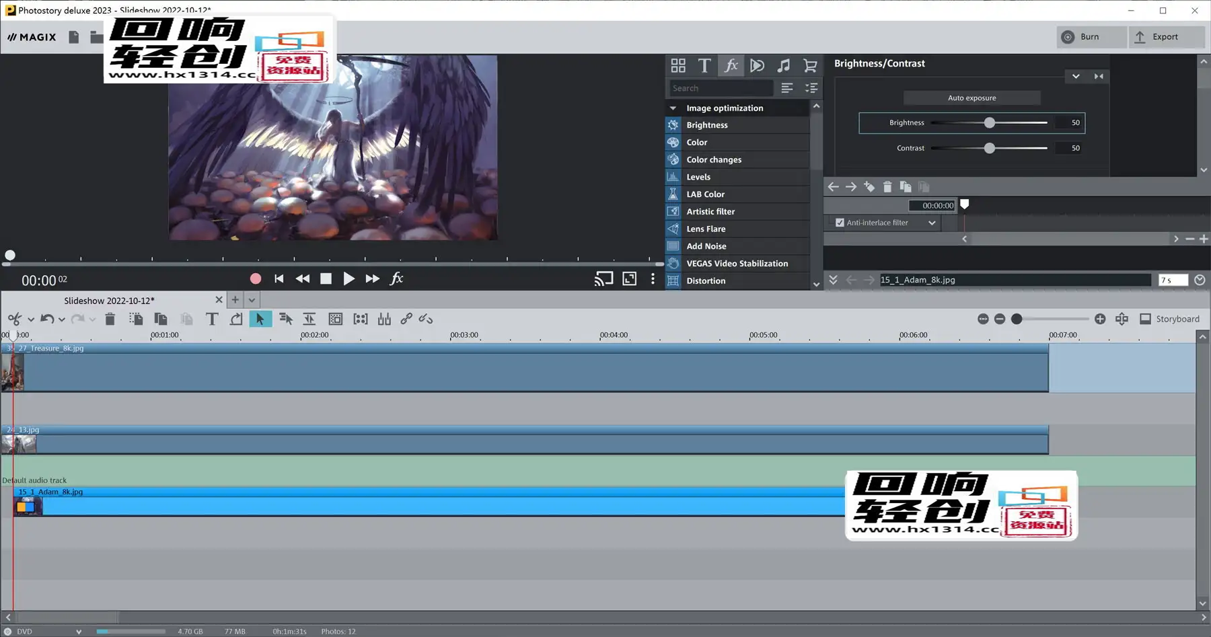The image size is (1211, 637).
Task: Open the Brightness/Contrast preset dropdown arrow
Action: click(x=1076, y=76)
